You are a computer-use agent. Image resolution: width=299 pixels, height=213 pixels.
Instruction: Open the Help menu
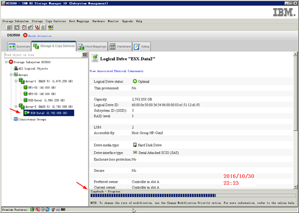(x=139, y=21)
